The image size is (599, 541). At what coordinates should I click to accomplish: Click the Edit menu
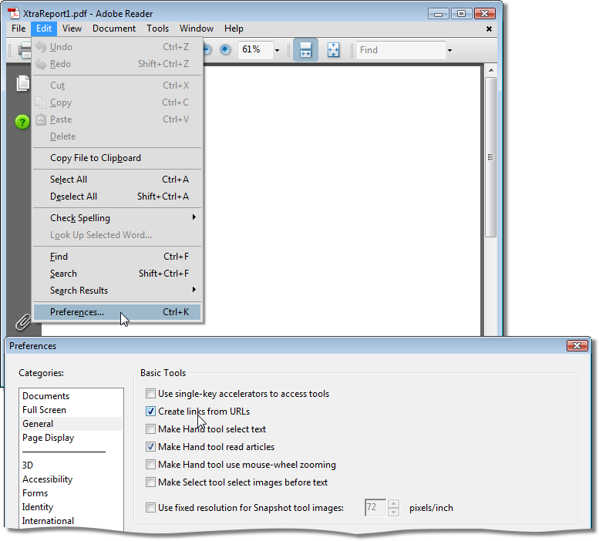click(44, 29)
